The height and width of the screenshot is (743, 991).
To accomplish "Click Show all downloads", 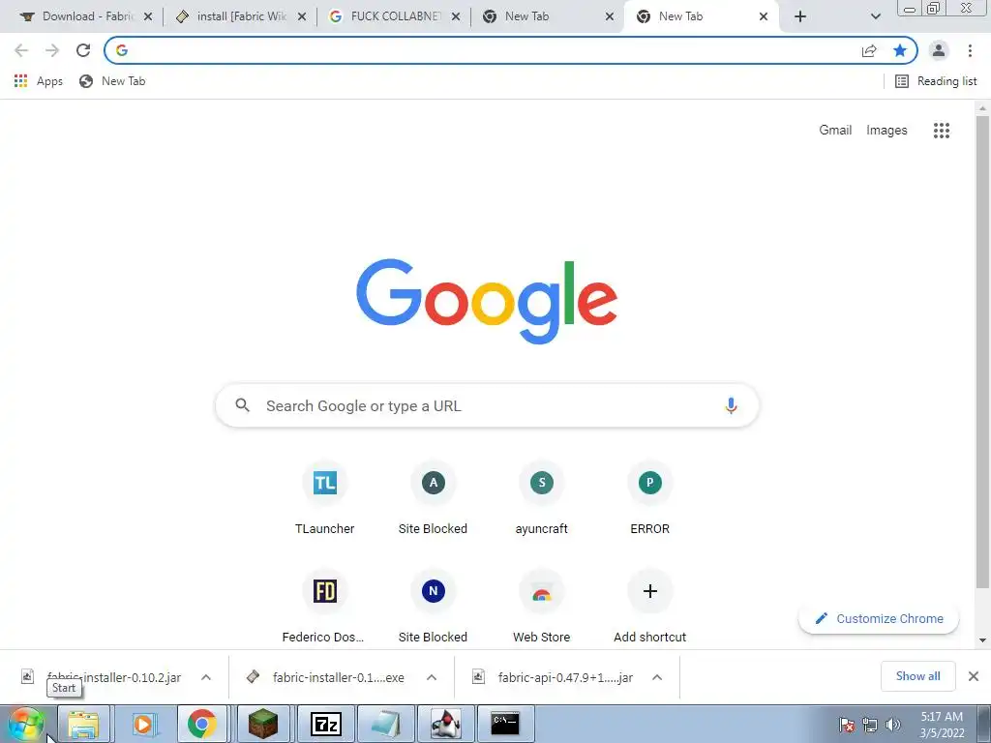I will click(917, 676).
